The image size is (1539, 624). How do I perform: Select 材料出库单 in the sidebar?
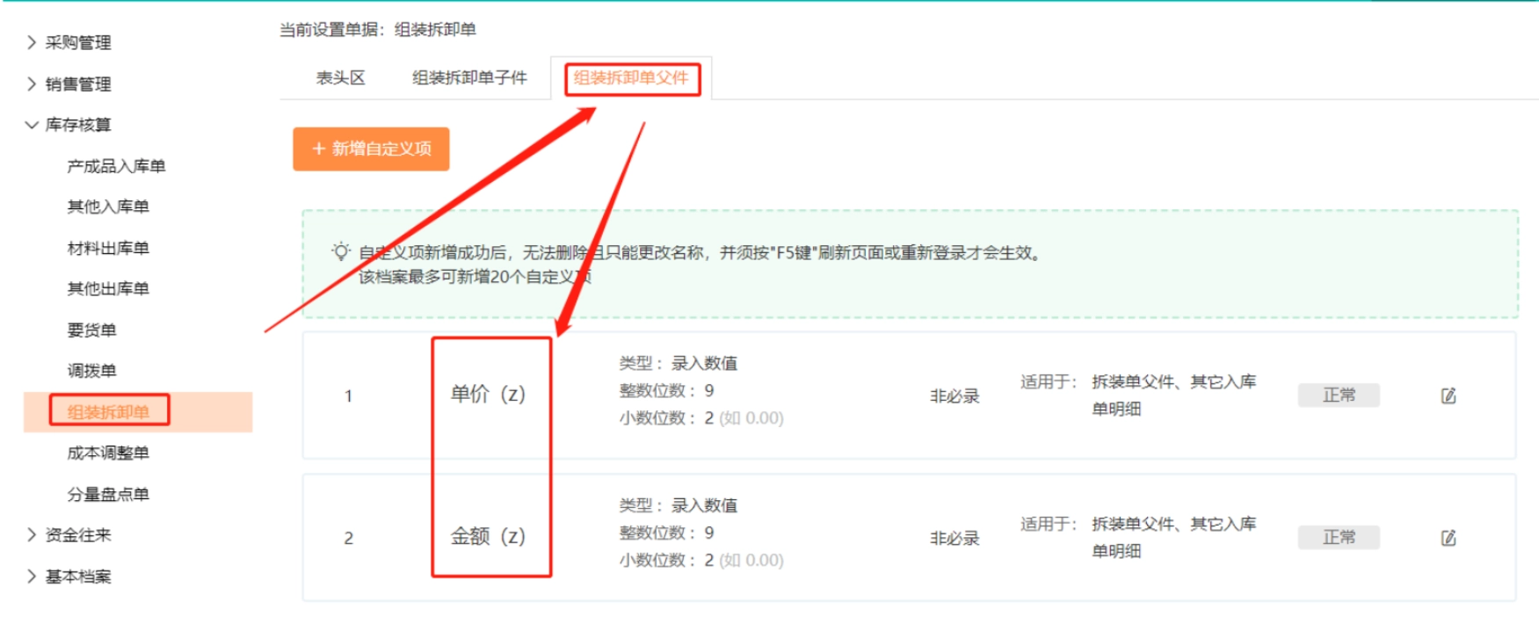point(108,248)
